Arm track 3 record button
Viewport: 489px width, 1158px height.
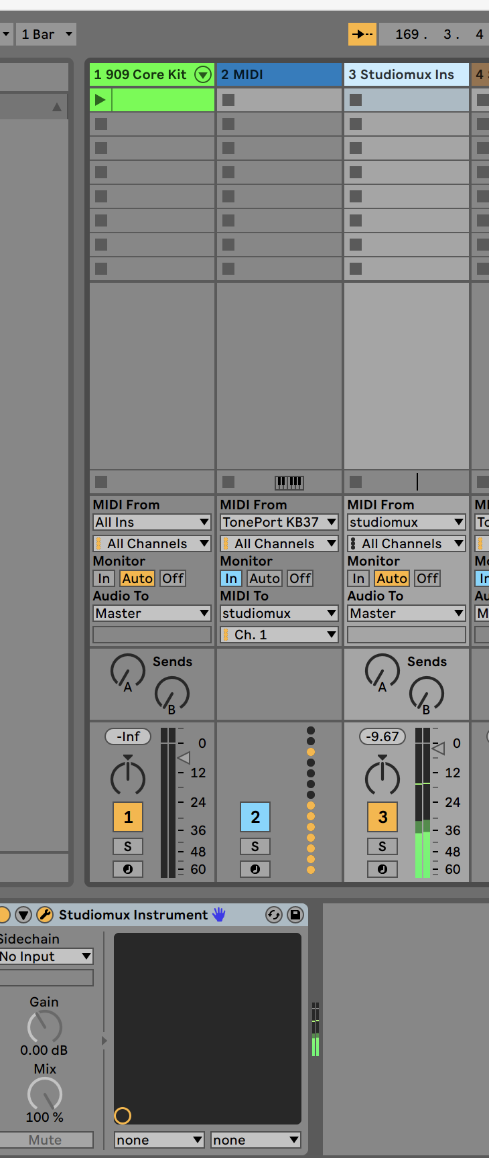tap(382, 869)
